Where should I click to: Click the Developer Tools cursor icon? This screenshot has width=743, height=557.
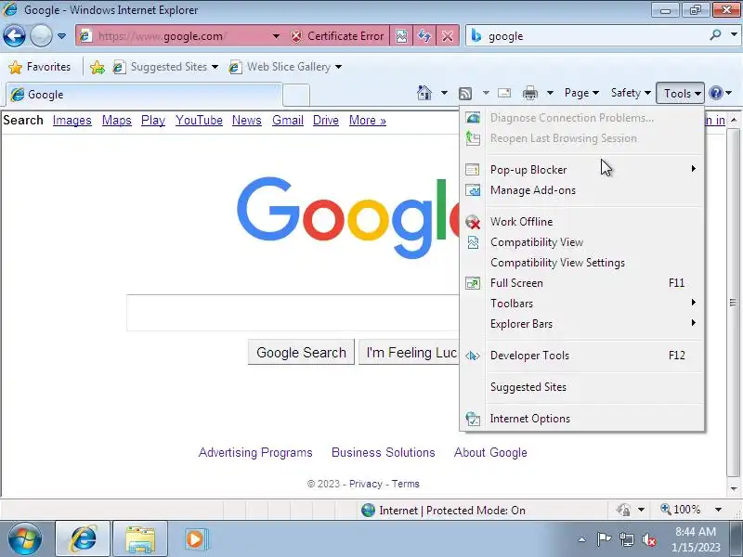(x=473, y=356)
